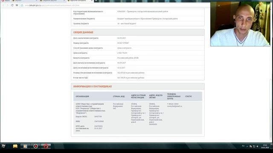
Task: Click the Номер контракта label
Action: click(81, 43)
